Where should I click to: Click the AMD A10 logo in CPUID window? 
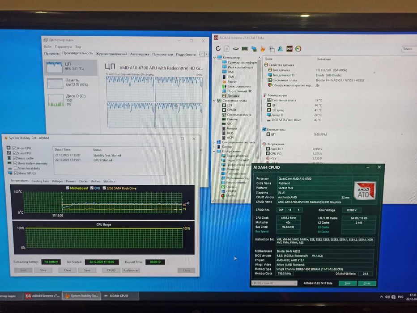(365, 190)
